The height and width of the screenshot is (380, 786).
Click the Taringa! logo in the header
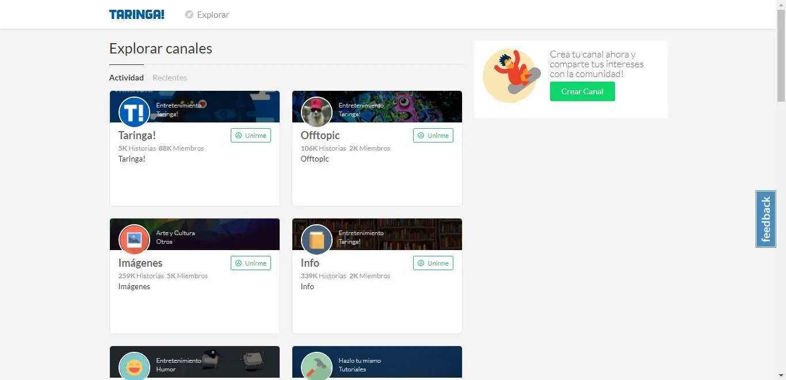tap(136, 14)
